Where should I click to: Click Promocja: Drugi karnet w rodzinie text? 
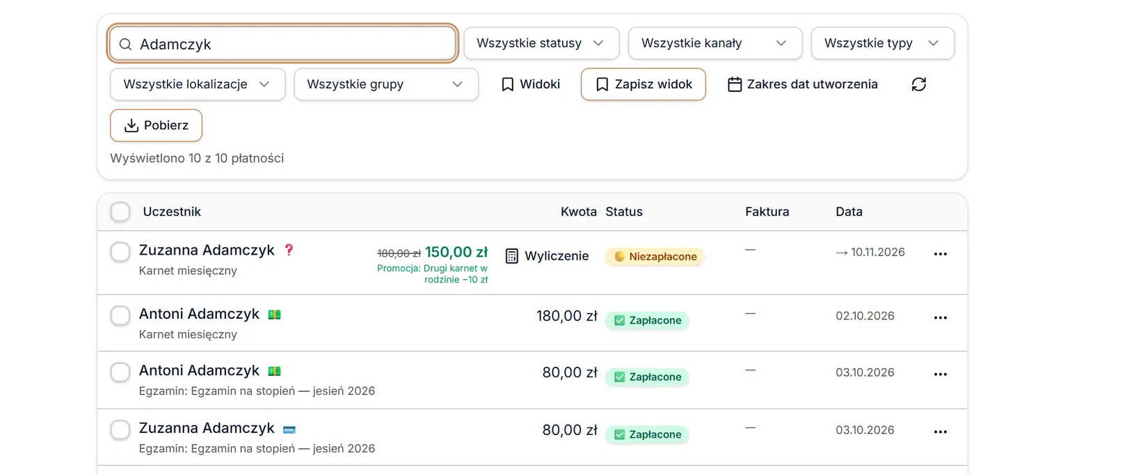[x=433, y=274]
